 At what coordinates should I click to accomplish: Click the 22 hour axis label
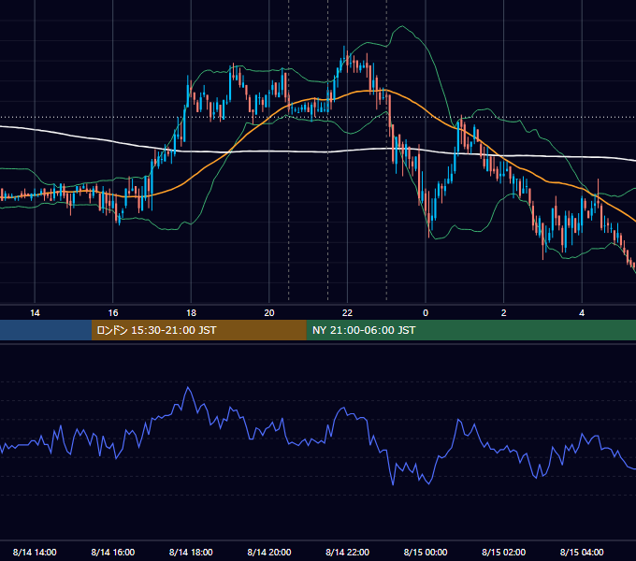[x=347, y=313]
